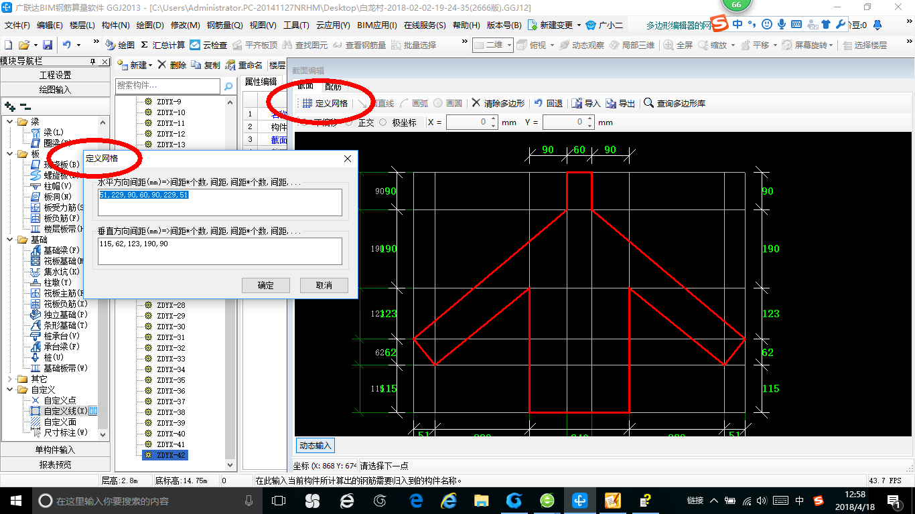Select 独立基础(P) in the navigation tree
915x514 pixels.
click(x=59, y=315)
